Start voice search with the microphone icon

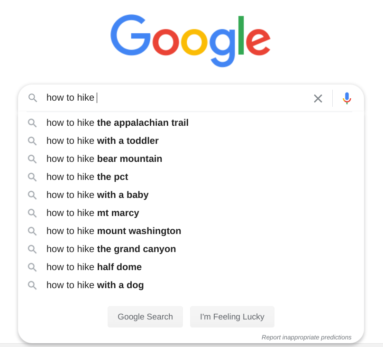coord(347,98)
